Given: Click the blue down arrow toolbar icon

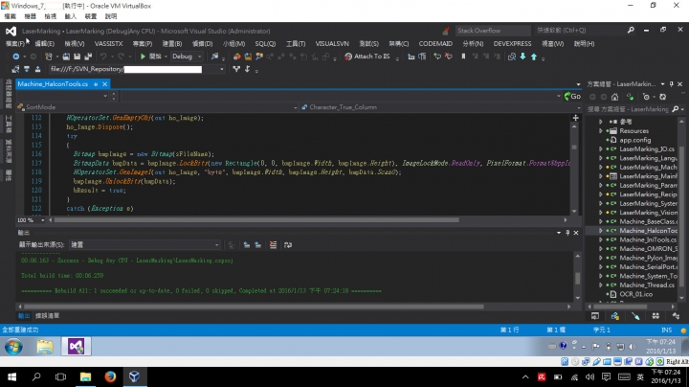Looking at the screenshot, I should tap(522, 57).
